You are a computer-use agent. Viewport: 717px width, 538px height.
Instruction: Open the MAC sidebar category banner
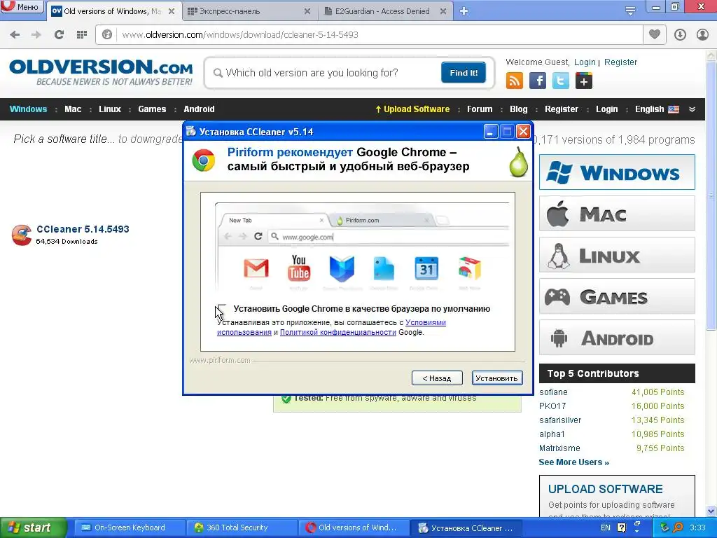click(617, 214)
